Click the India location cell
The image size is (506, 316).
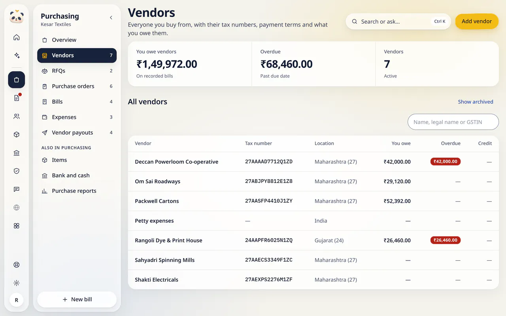coord(321,221)
